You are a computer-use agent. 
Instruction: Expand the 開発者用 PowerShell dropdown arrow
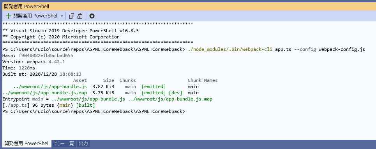click(62, 16)
